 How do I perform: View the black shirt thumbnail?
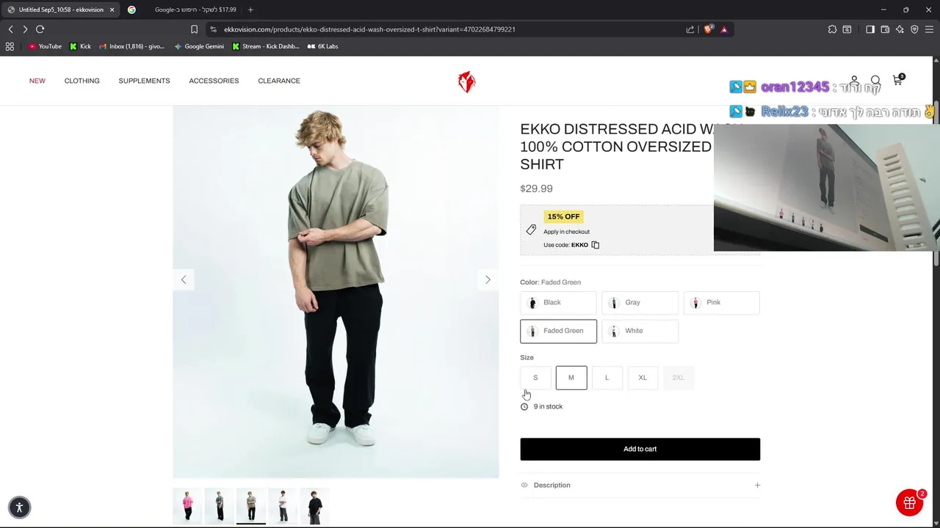tap(314, 505)
